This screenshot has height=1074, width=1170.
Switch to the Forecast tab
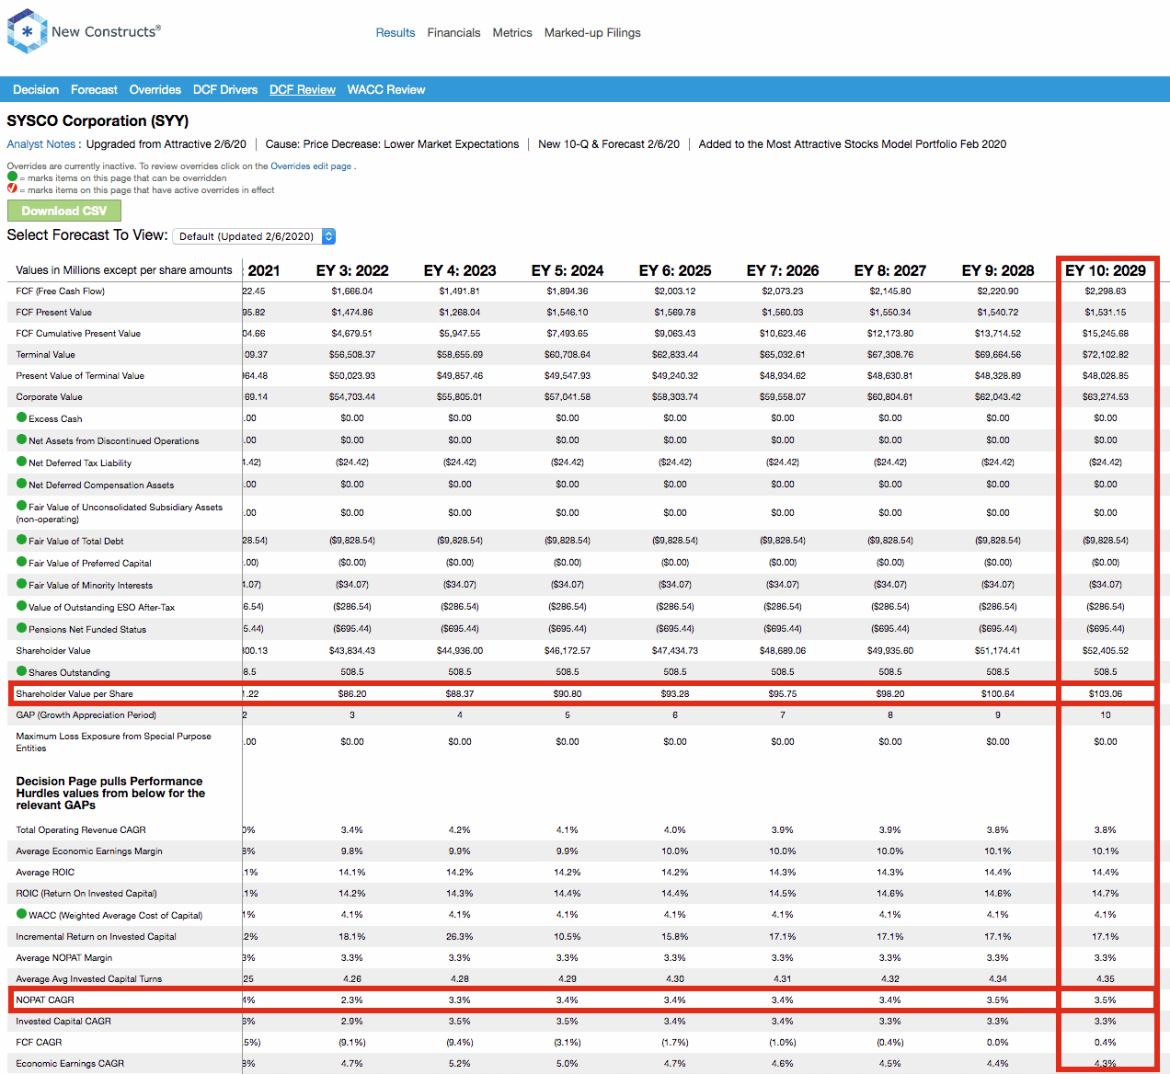tap(94, 89)
